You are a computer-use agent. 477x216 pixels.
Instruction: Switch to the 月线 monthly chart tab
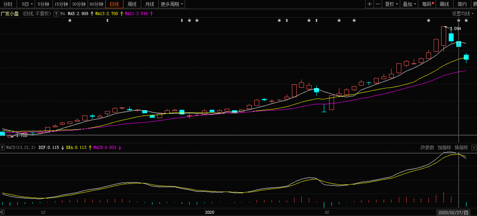(x=149, y=4)
